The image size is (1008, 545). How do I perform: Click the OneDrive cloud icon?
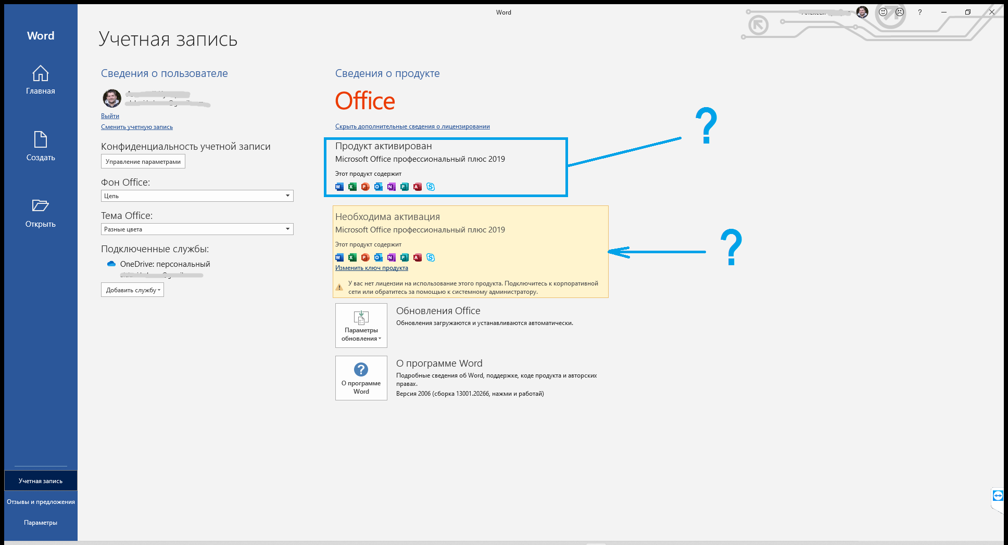coord(111,264)
